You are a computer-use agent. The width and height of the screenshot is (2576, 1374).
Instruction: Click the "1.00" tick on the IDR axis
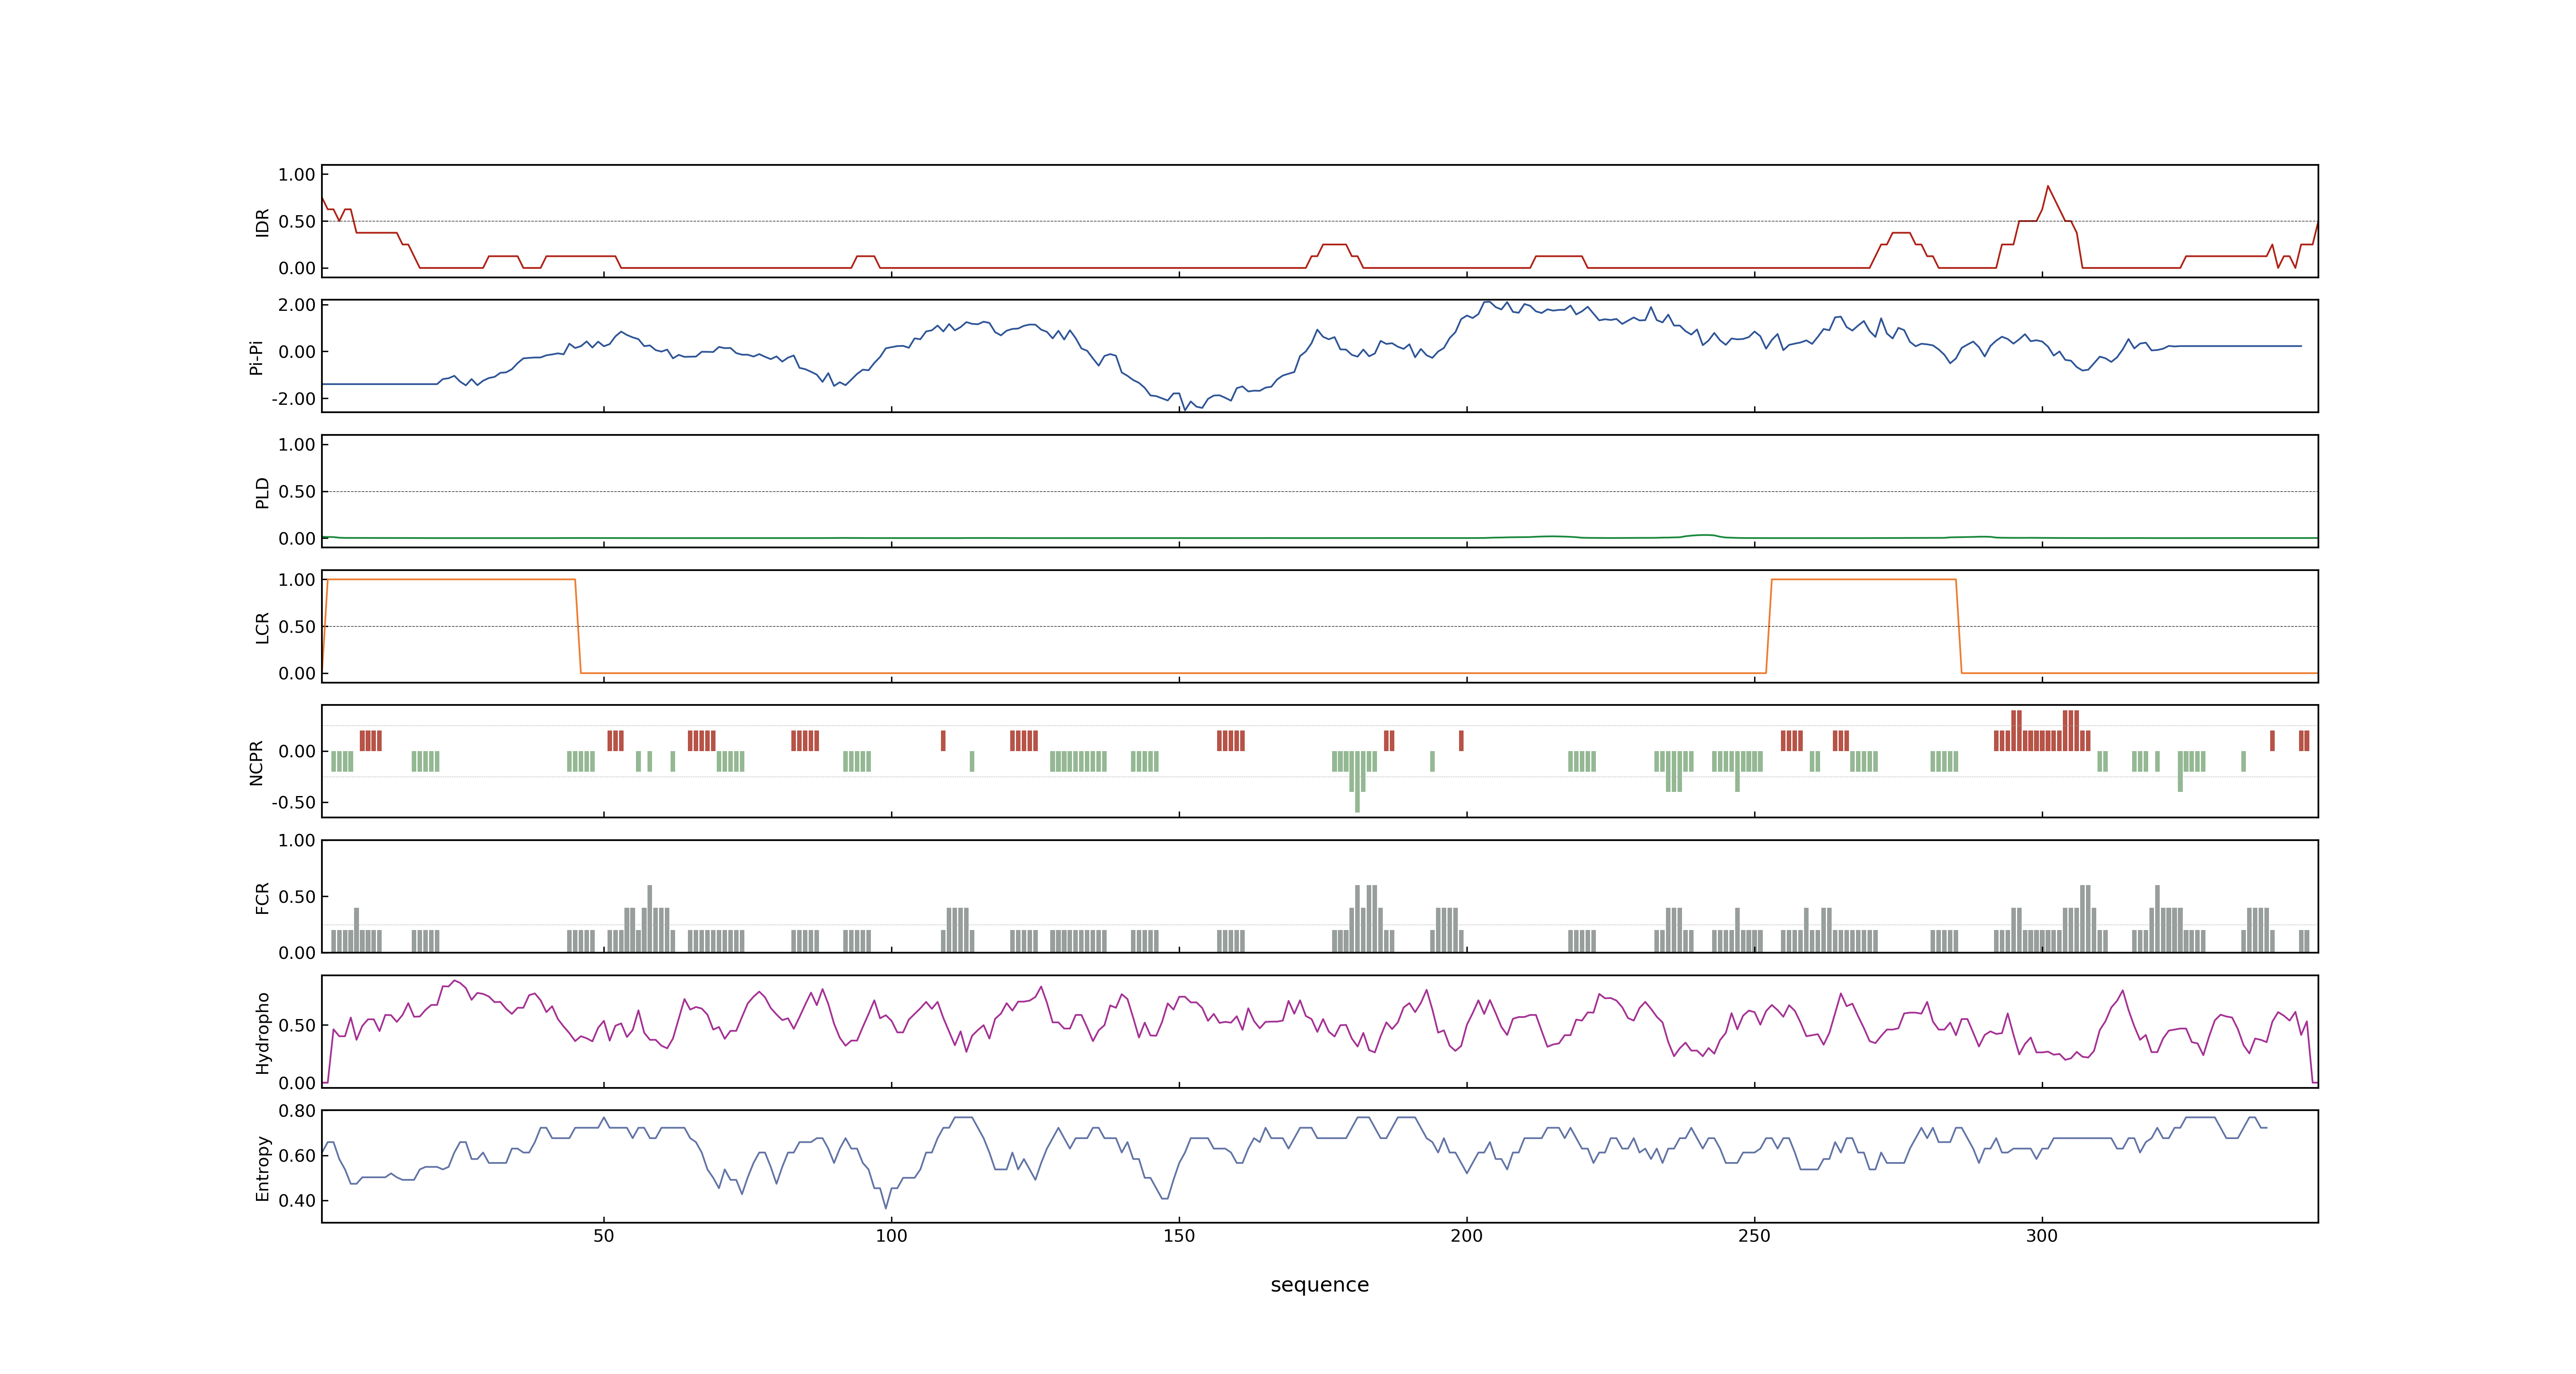tap(297, 175)
